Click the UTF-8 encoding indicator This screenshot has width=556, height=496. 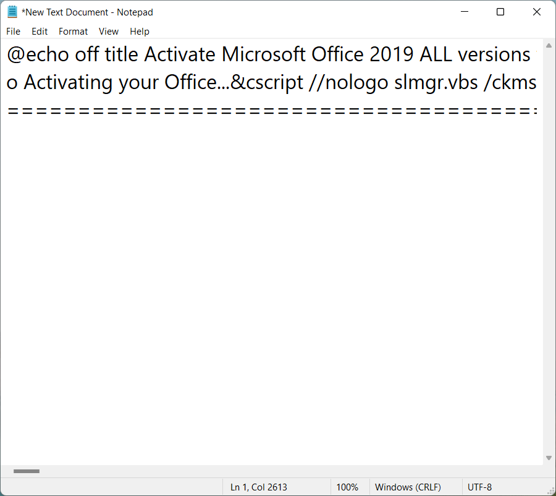pyautogui.click(x=480, y=487)
